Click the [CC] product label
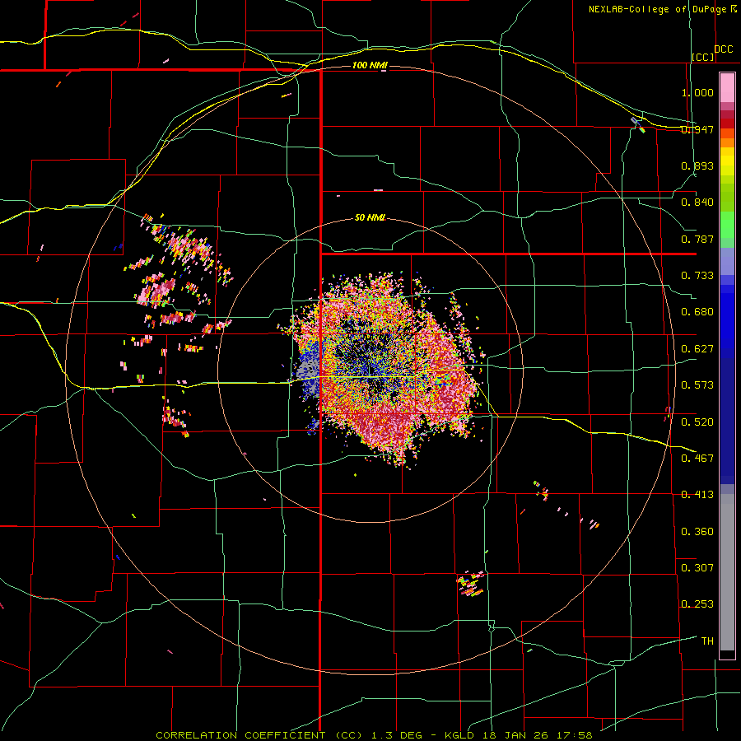741x741 pixels. (x=703, y=57)
